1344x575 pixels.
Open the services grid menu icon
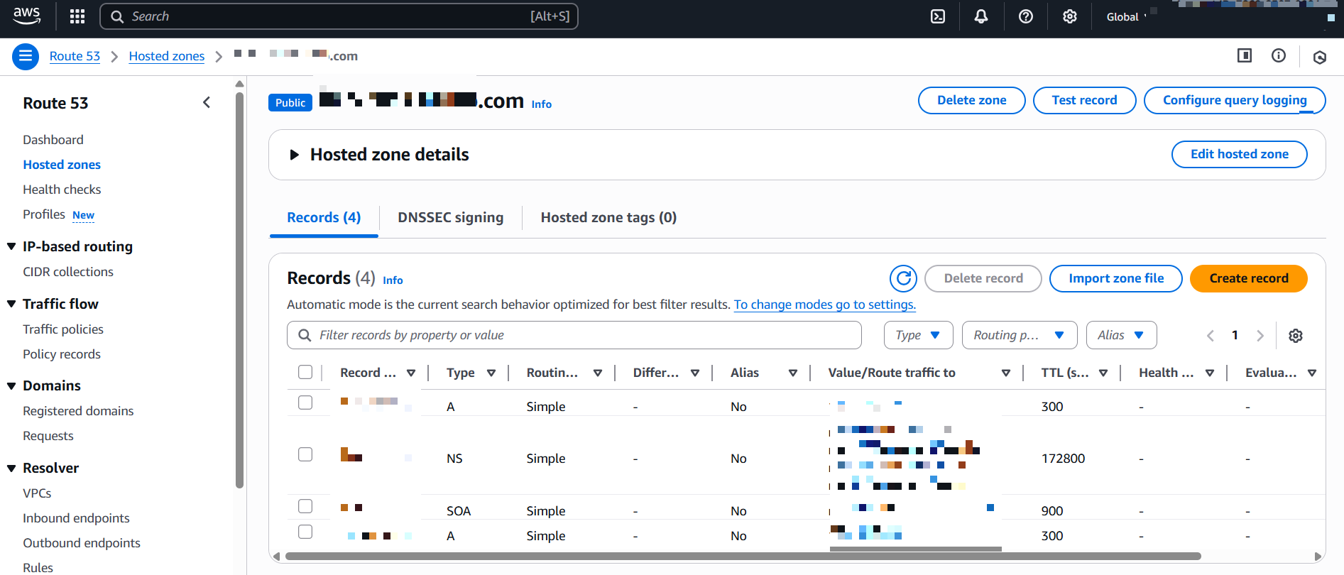pos(77,16)
